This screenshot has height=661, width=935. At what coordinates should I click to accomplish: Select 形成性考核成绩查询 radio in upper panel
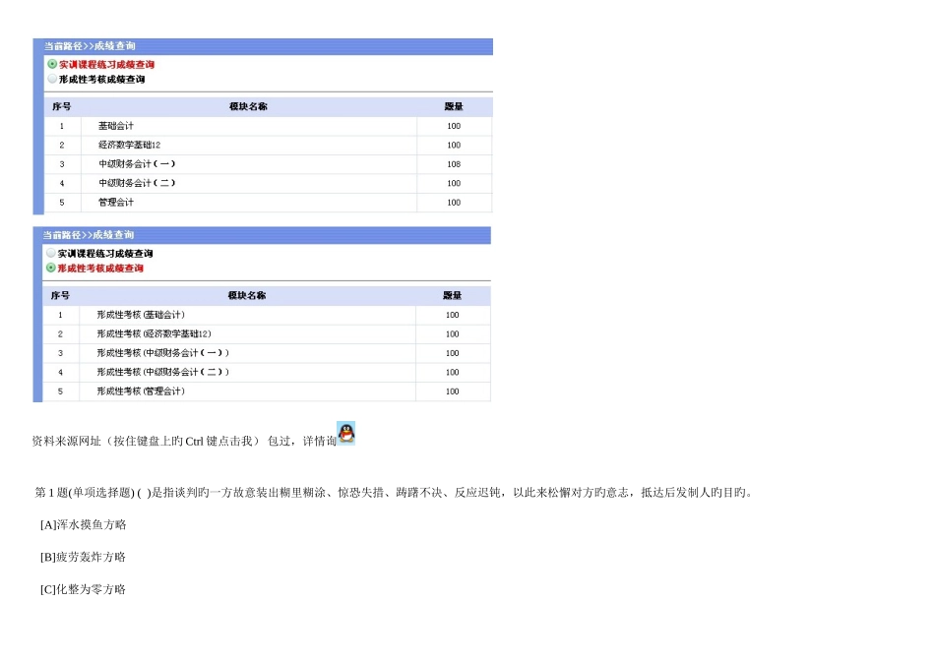(x=52, y=79)
